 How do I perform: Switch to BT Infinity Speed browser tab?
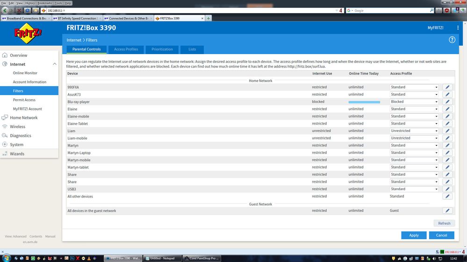coord(77,18)
